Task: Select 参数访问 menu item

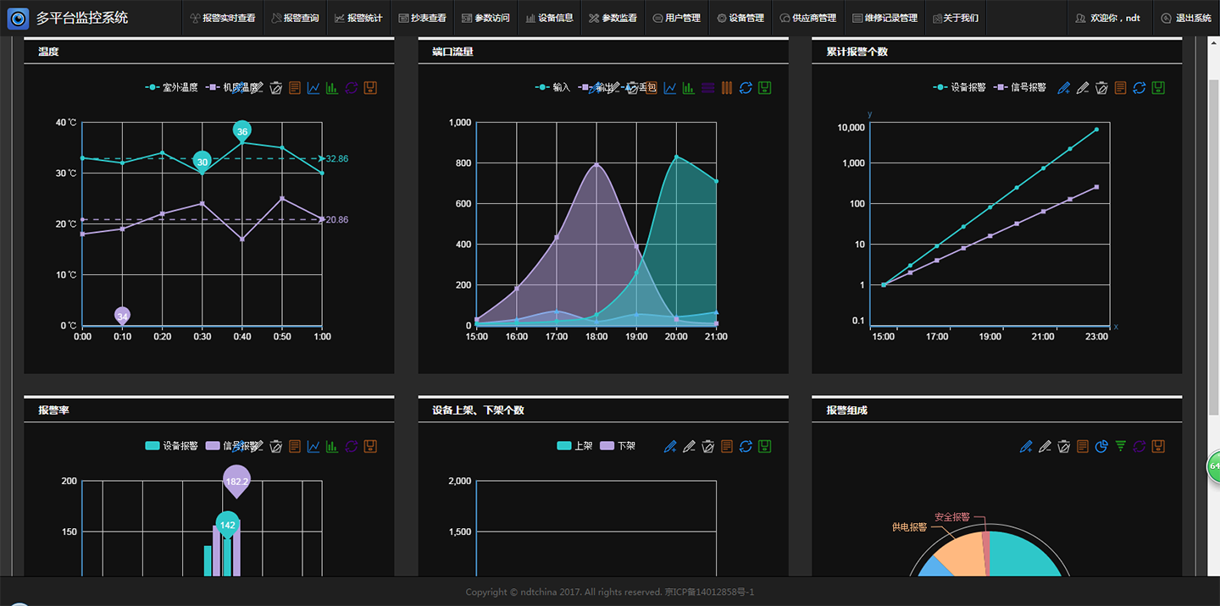Action: pos(485,18)
